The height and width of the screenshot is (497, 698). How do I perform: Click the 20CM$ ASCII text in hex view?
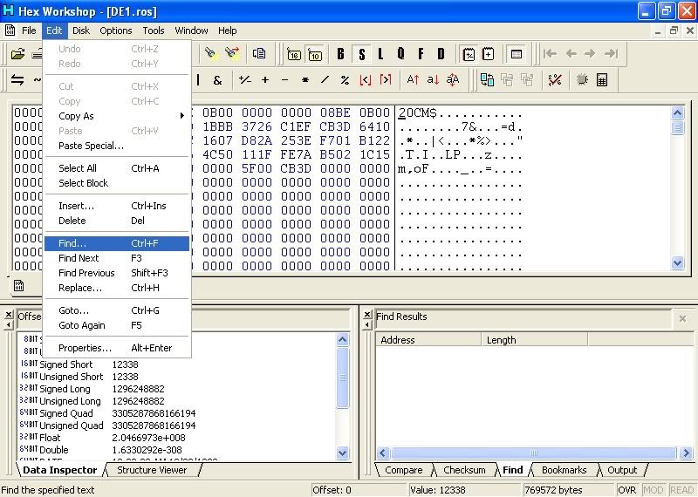(x=418, y=113)
